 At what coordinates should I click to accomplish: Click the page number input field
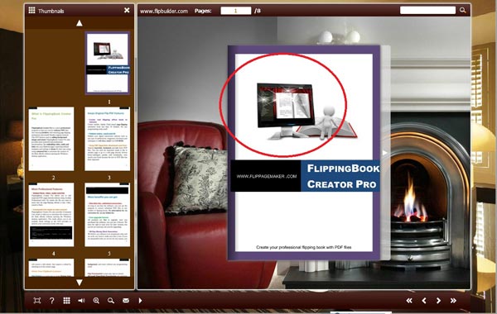point(236,11)
